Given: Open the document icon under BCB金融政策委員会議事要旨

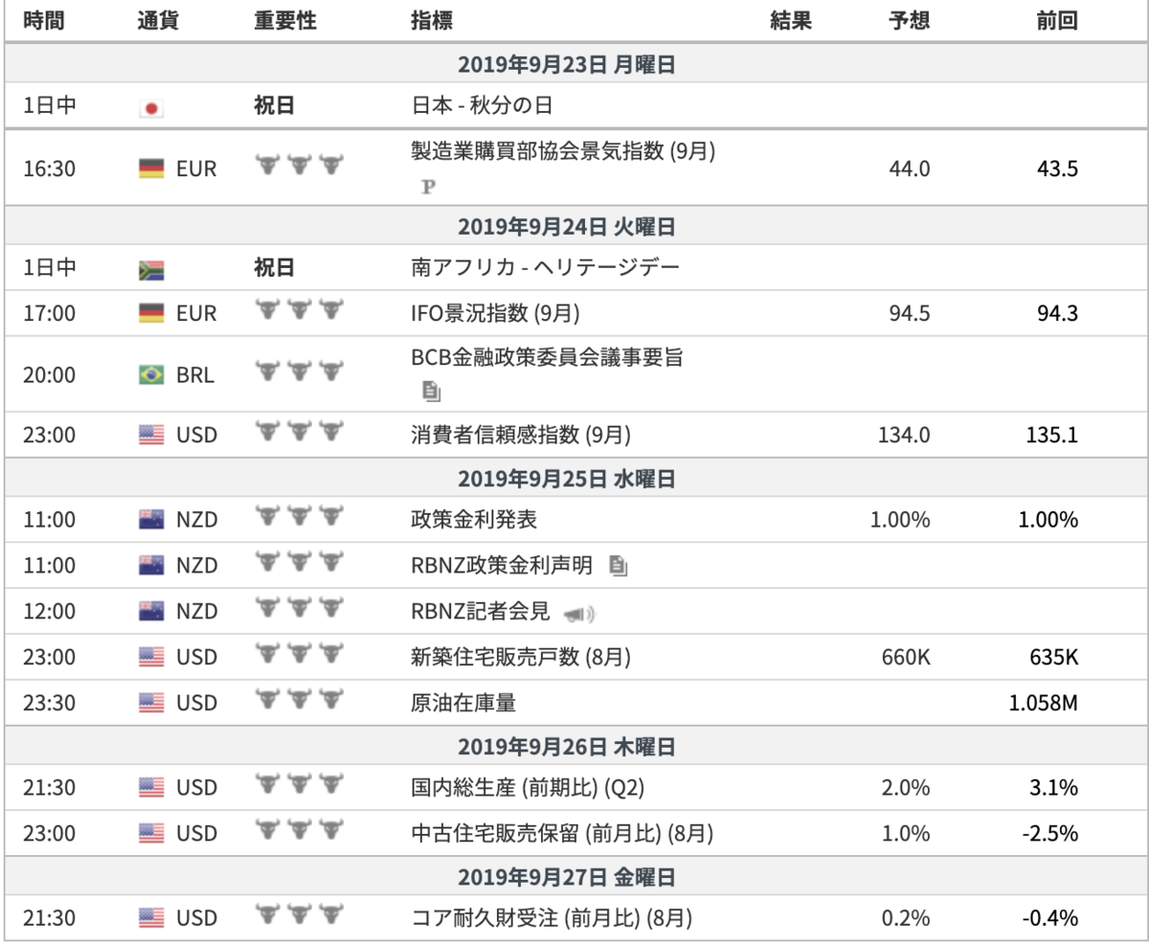Looking at the screenshot, I should (x=430, y=391).
